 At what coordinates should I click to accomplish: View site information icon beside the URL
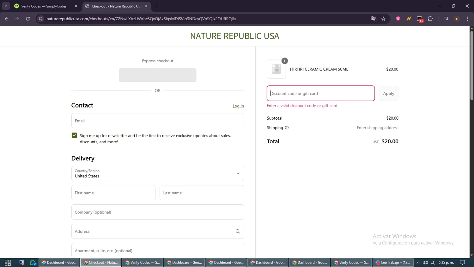pos(40,19)
